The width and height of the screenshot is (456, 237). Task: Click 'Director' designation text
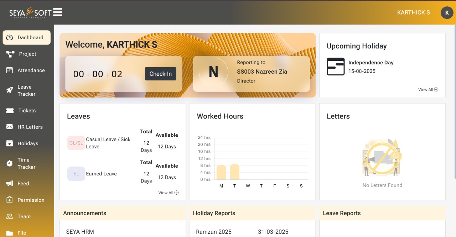pos(246,81)
